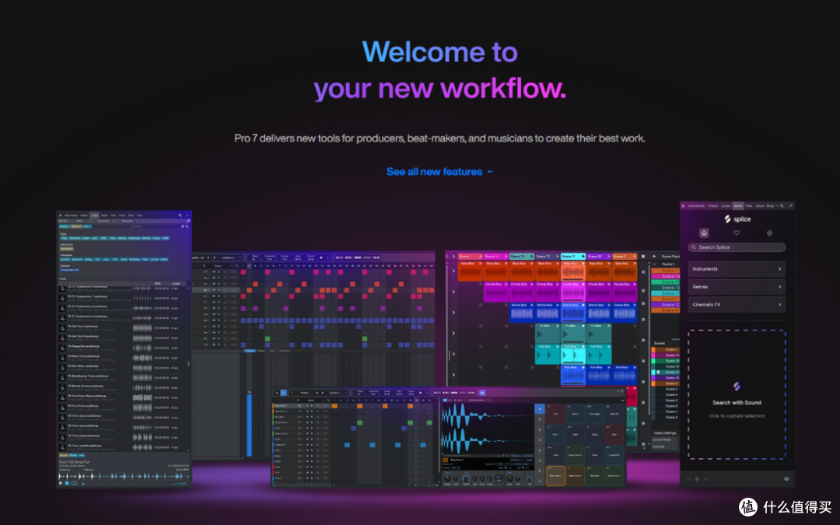This screenshot has height=525, width=840.
Task: Click the stop-all square beside Scene 9 header
Action: [643, 256]
